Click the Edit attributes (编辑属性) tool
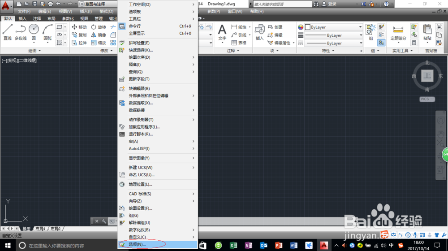This screenshot has width=448, height=251. pyautogui.click(x=280, y=43)
